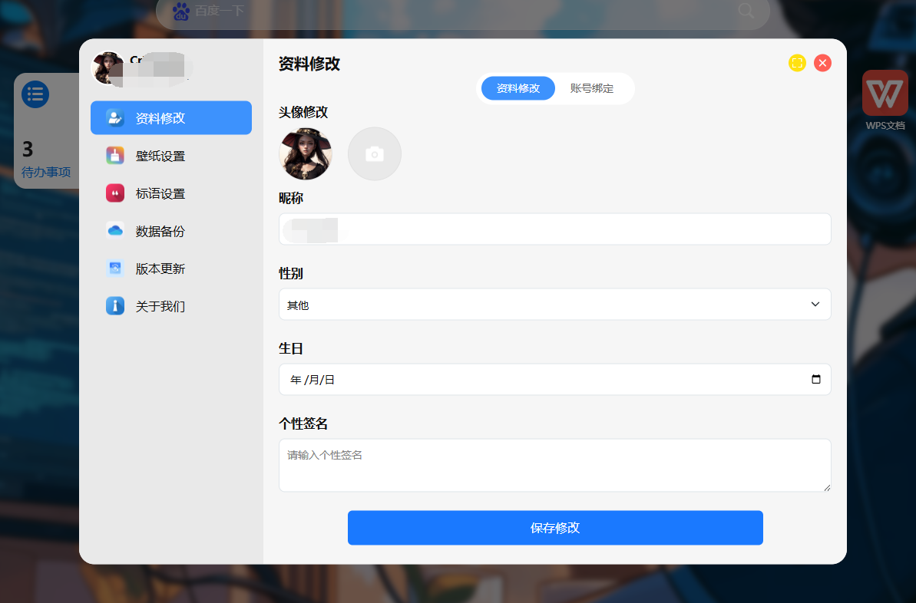This screenshot has width=916, height=603.
Task: Select the 资料修改 tab at top
Action: pyautogui.click(x=518, y=88)
